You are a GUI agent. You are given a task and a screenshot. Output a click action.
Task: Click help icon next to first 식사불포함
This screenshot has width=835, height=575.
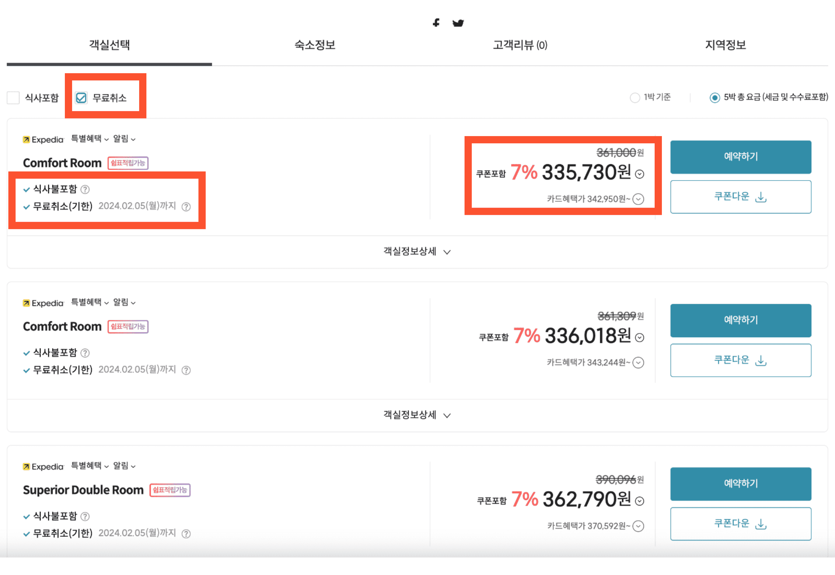coord(85,190)
